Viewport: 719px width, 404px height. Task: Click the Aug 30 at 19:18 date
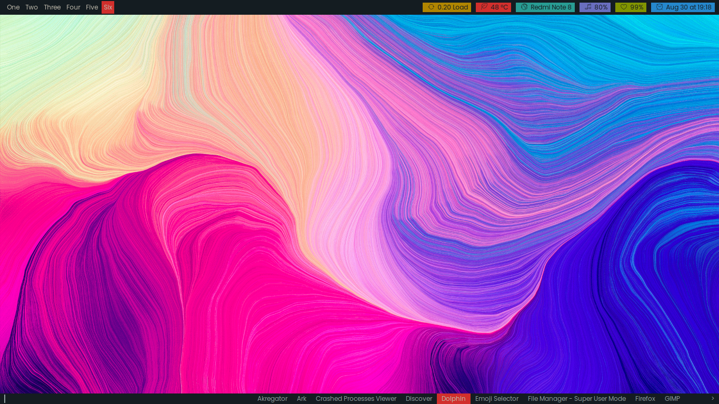(x=688, y=7)
